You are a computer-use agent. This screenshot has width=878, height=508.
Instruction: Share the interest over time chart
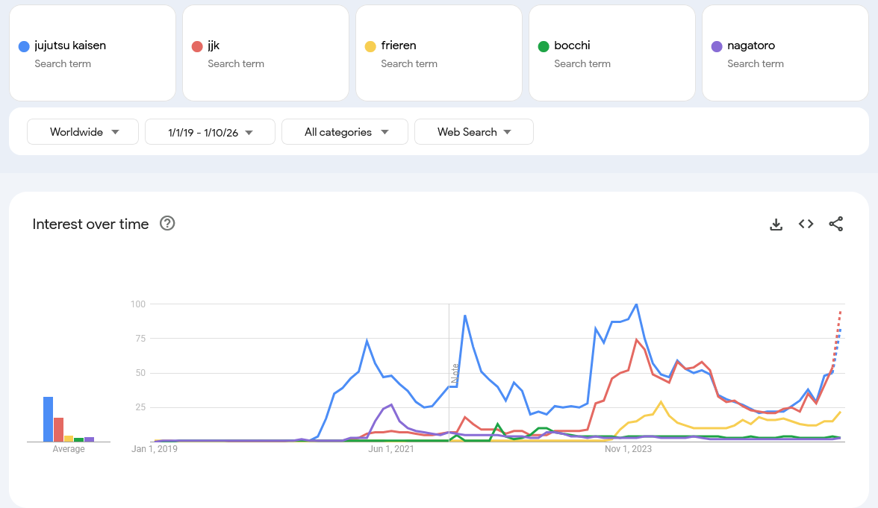(836, 224)
